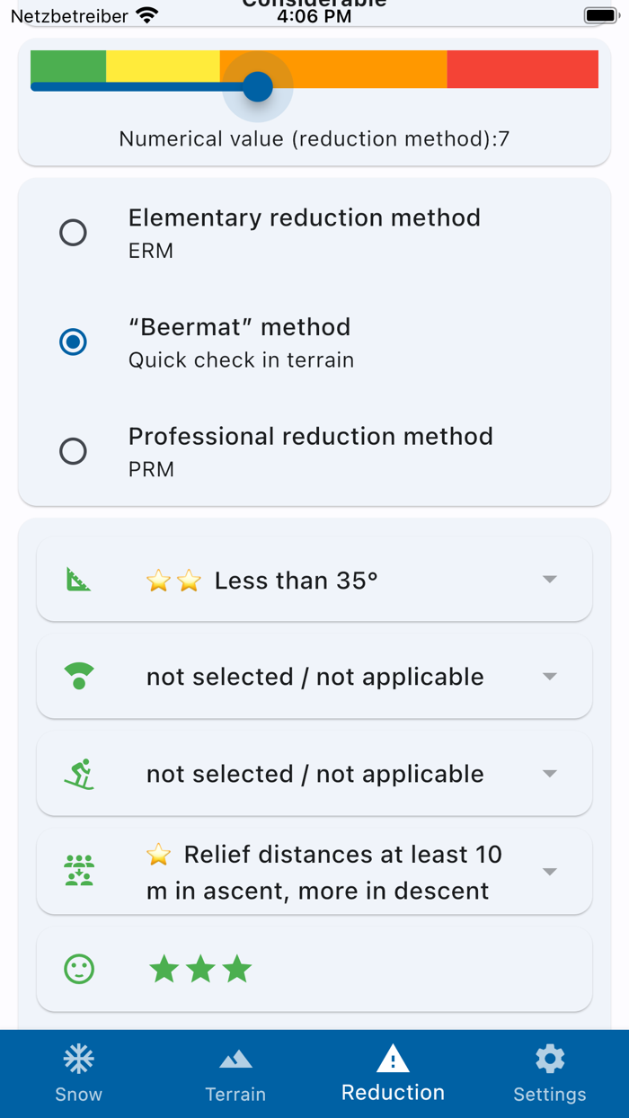Image resolution: width=629 pixels, height=1118 pixels.
Task: Tap the three green stars rating
Action: (200, 969)
